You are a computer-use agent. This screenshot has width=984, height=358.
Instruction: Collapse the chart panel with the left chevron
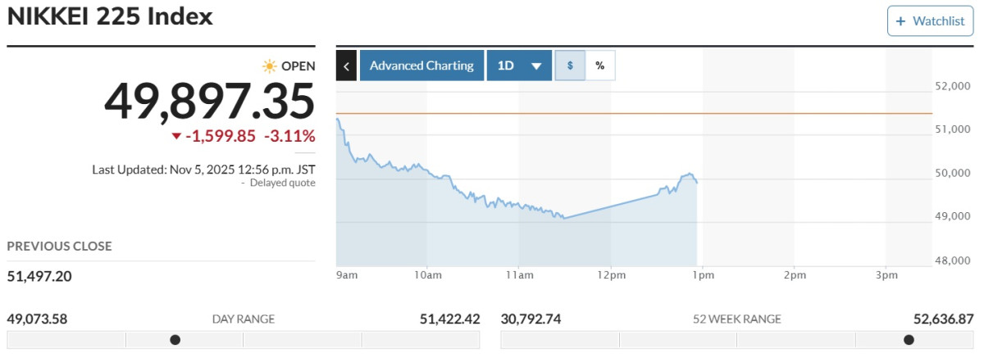click(346, 66)
